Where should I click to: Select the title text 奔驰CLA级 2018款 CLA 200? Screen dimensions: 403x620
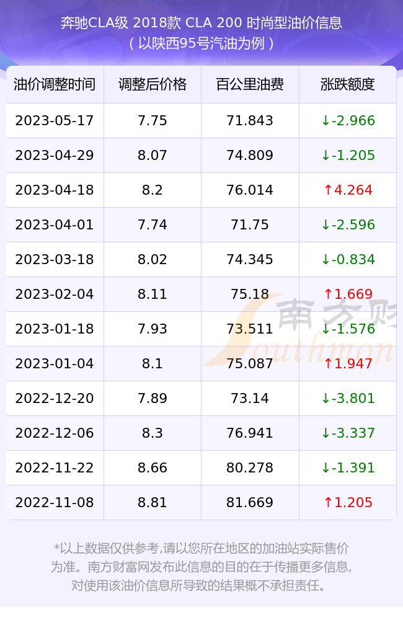(151, 23)
